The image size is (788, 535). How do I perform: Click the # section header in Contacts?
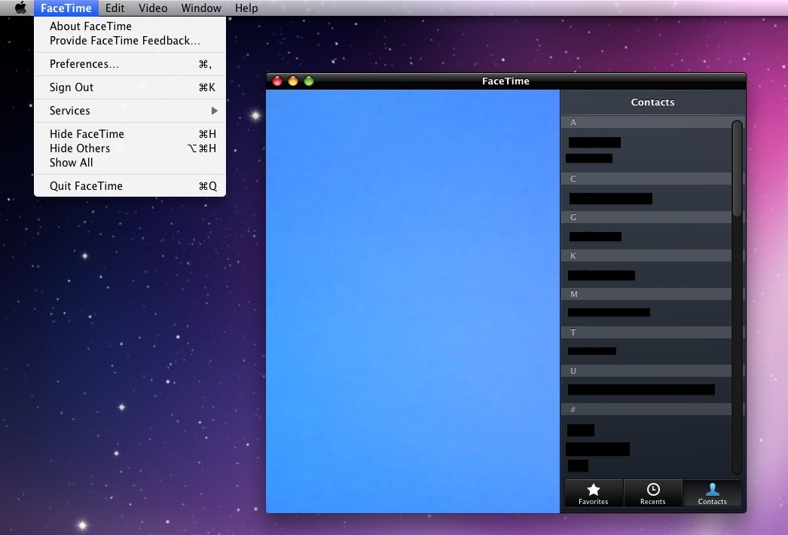[646, 409]
